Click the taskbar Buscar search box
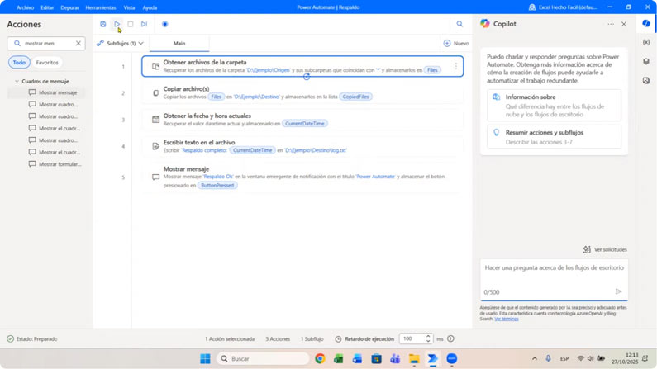This screenshot has width=657, height=369. [x=263, y=359]
